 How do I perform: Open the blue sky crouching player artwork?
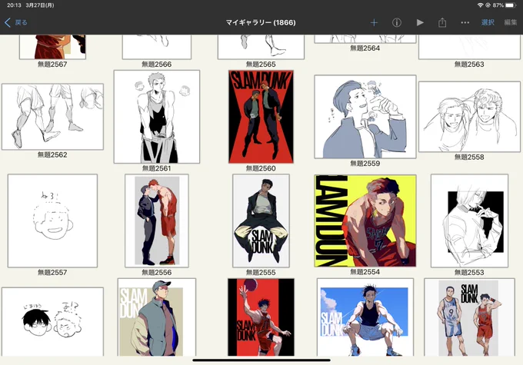coord(365,317)
